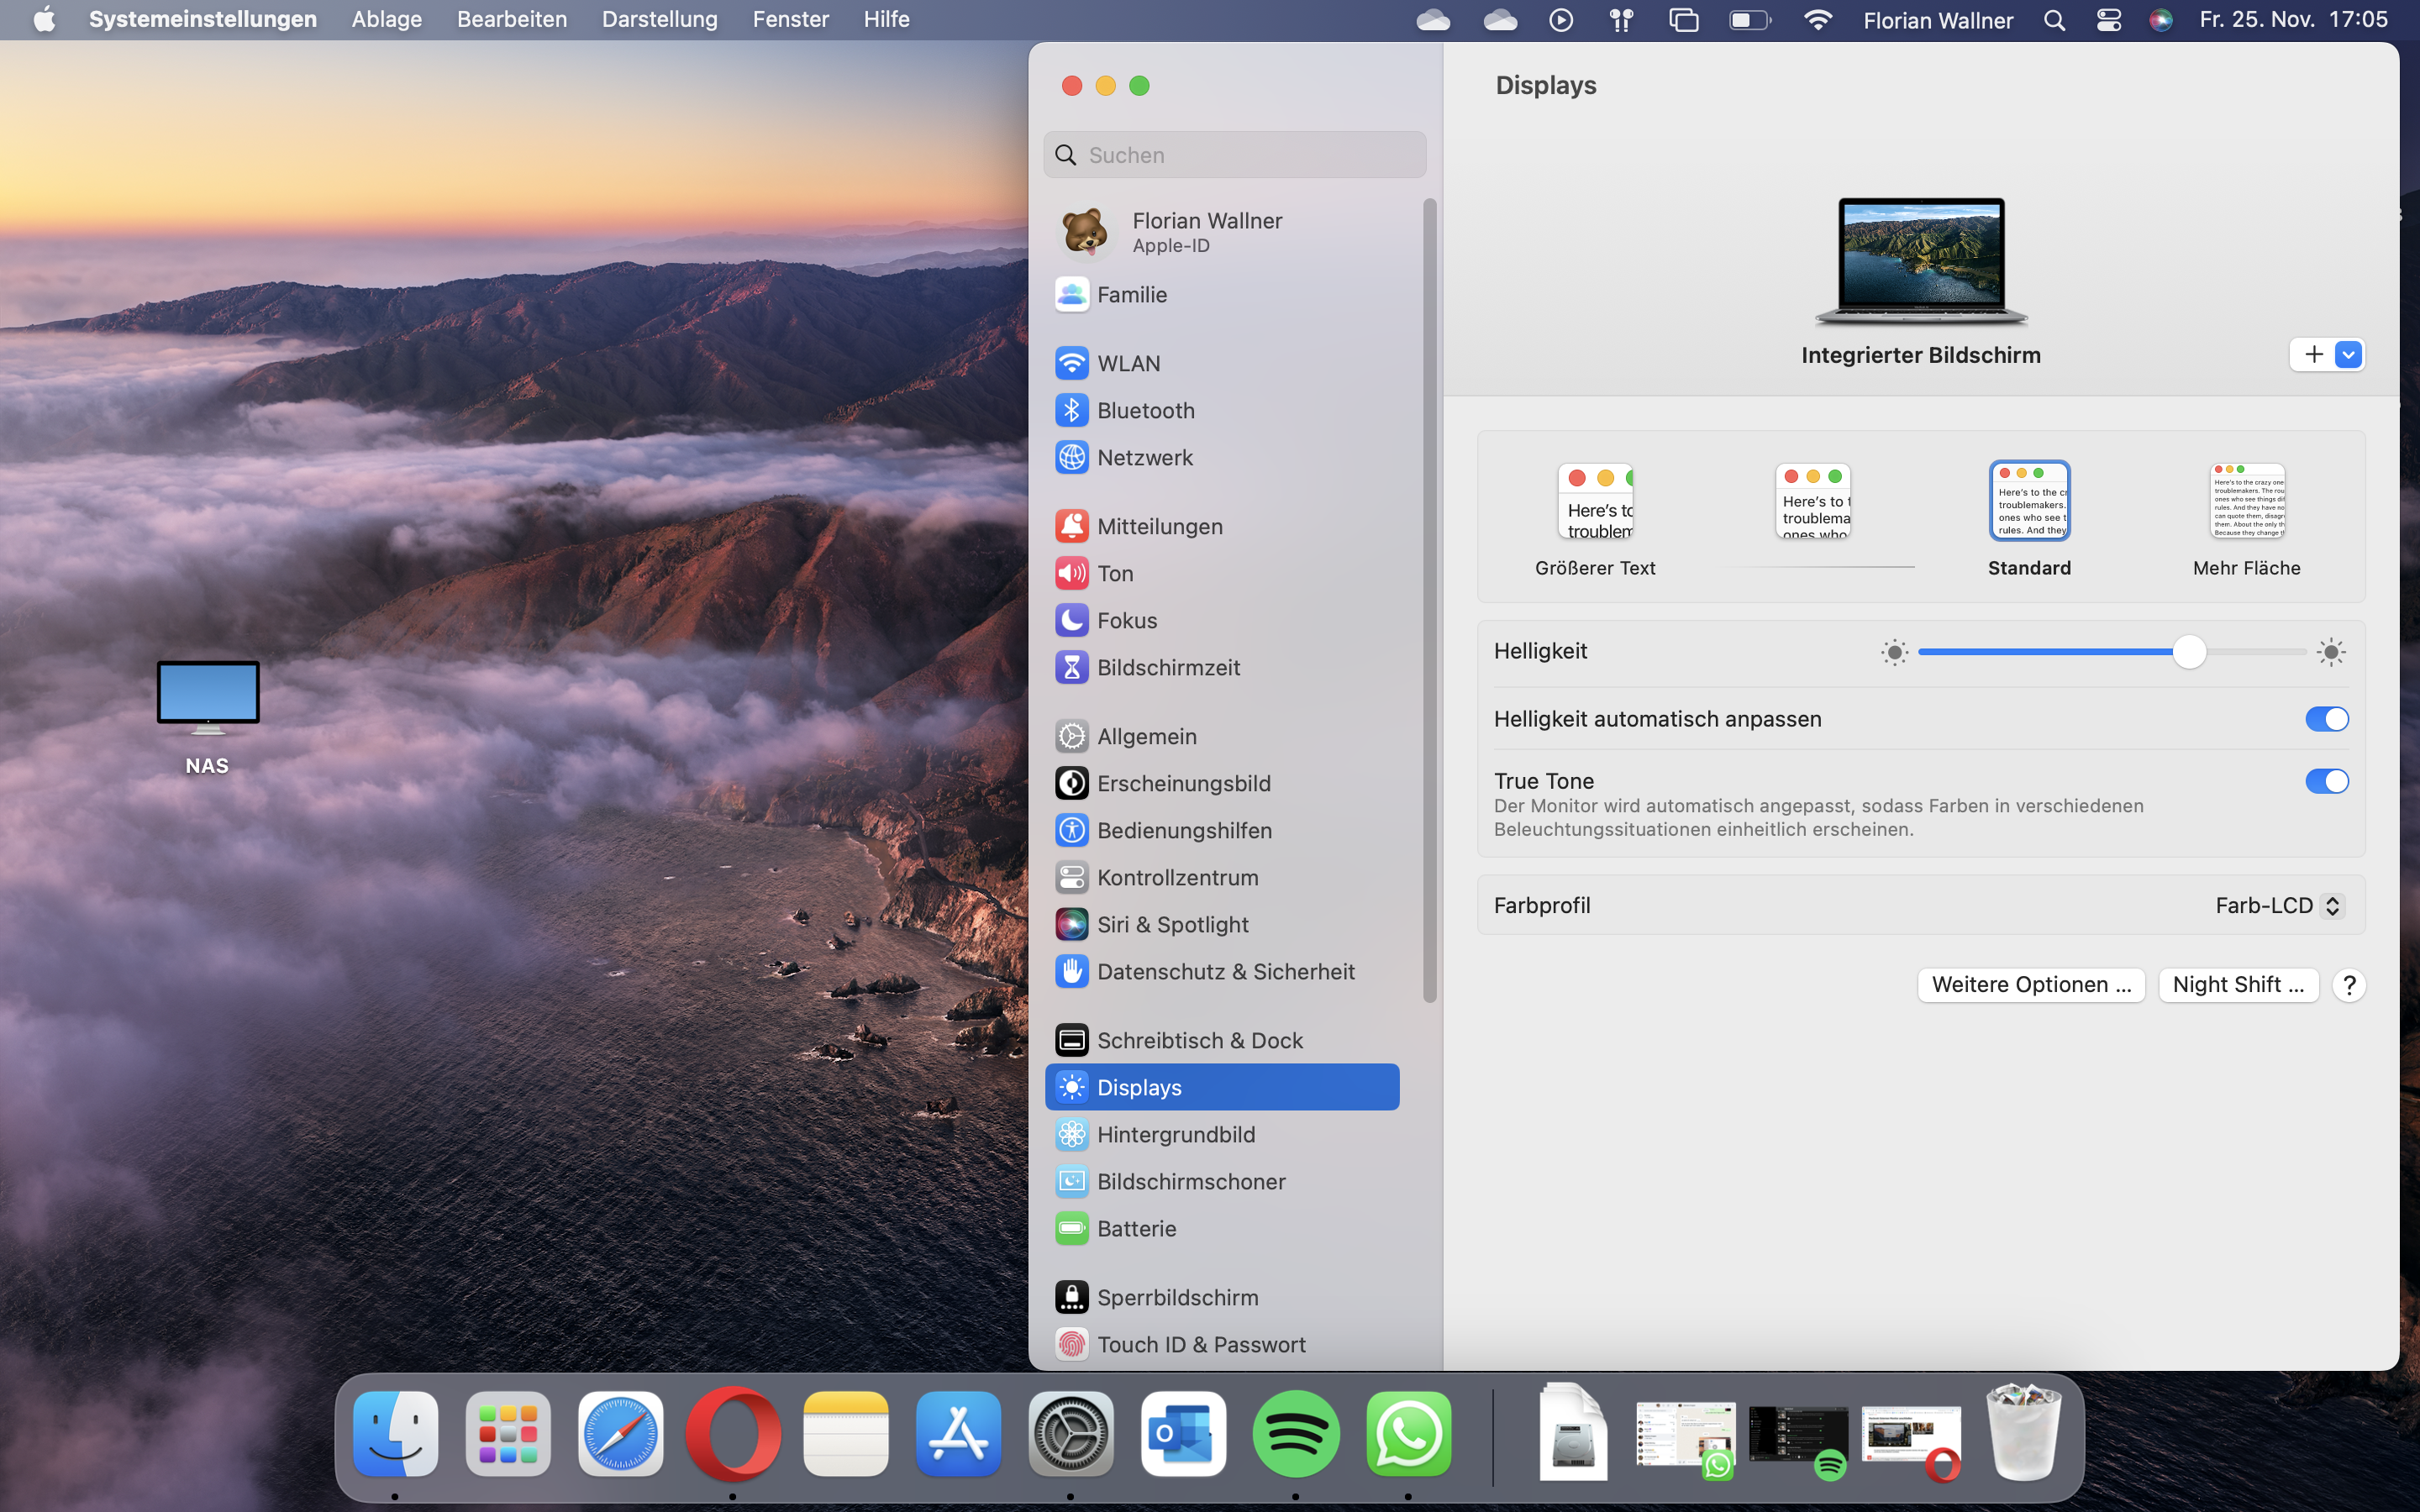The height and width of the screenshot is (1512, 2420).
Task: Launch Spotify from the Dock
Action: [x=1296, y=1434]
